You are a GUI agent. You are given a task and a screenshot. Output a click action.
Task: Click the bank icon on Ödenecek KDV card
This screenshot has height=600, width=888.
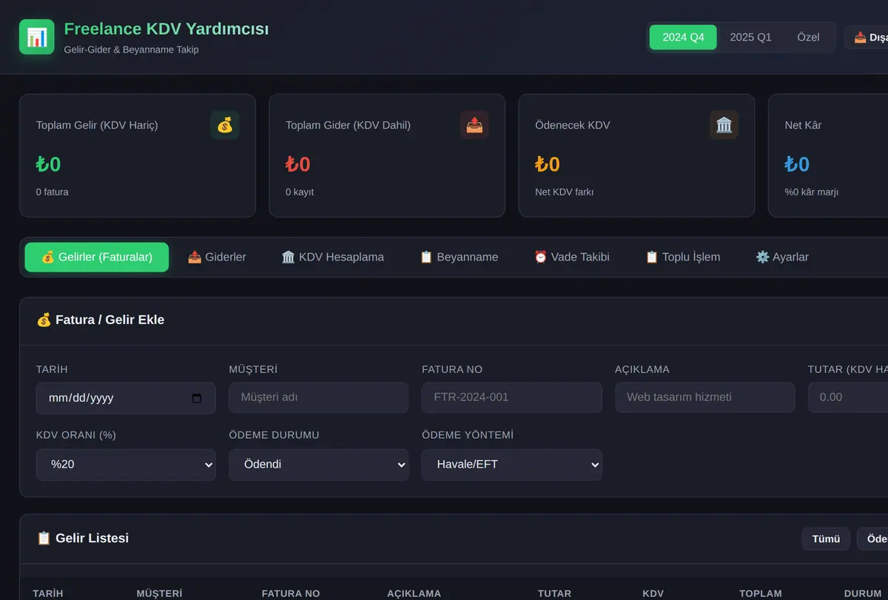[x=724, y=125]
